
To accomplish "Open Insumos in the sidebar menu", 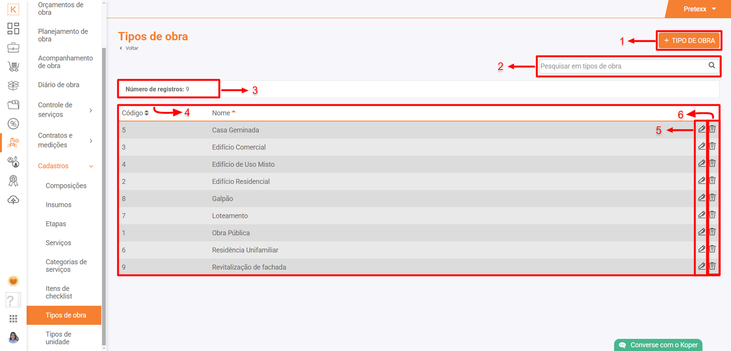I will pos(58,205).
